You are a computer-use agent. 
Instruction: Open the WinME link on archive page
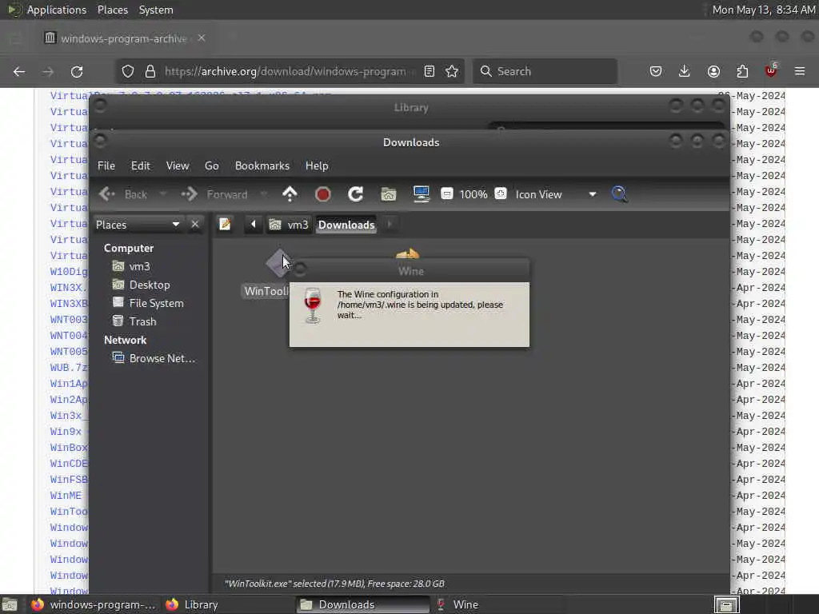point(66,496)
